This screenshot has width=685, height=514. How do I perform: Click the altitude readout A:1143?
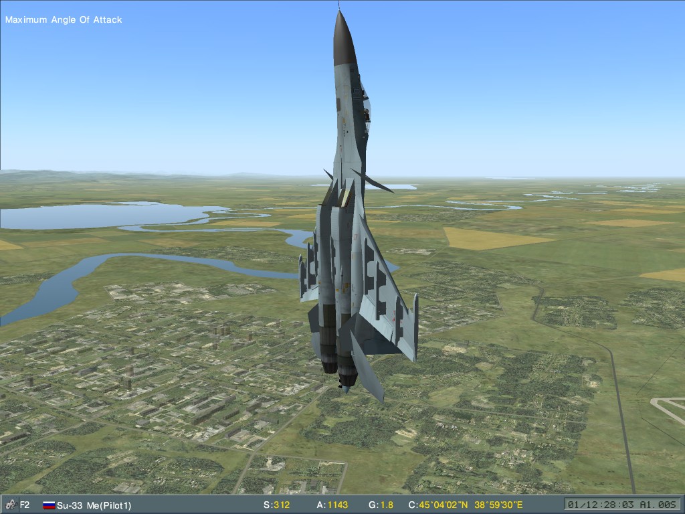pyautogui.click(x=333, y=505)
